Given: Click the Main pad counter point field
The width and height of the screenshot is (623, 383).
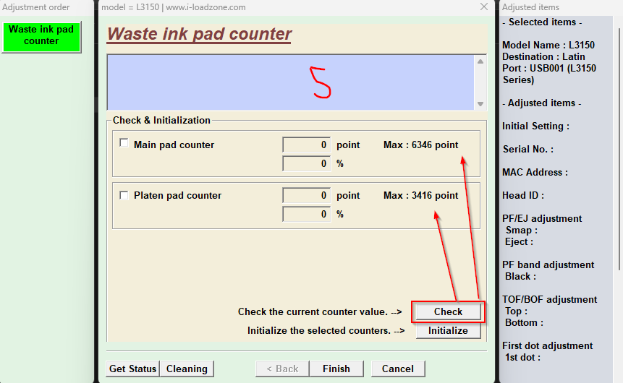Looking at the screenshot, I should (306, 145).
